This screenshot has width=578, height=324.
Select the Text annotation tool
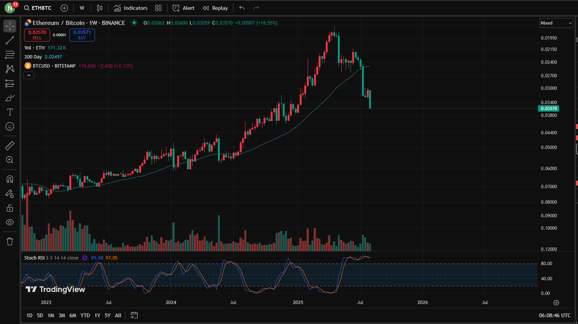click(x=10, y=112)
